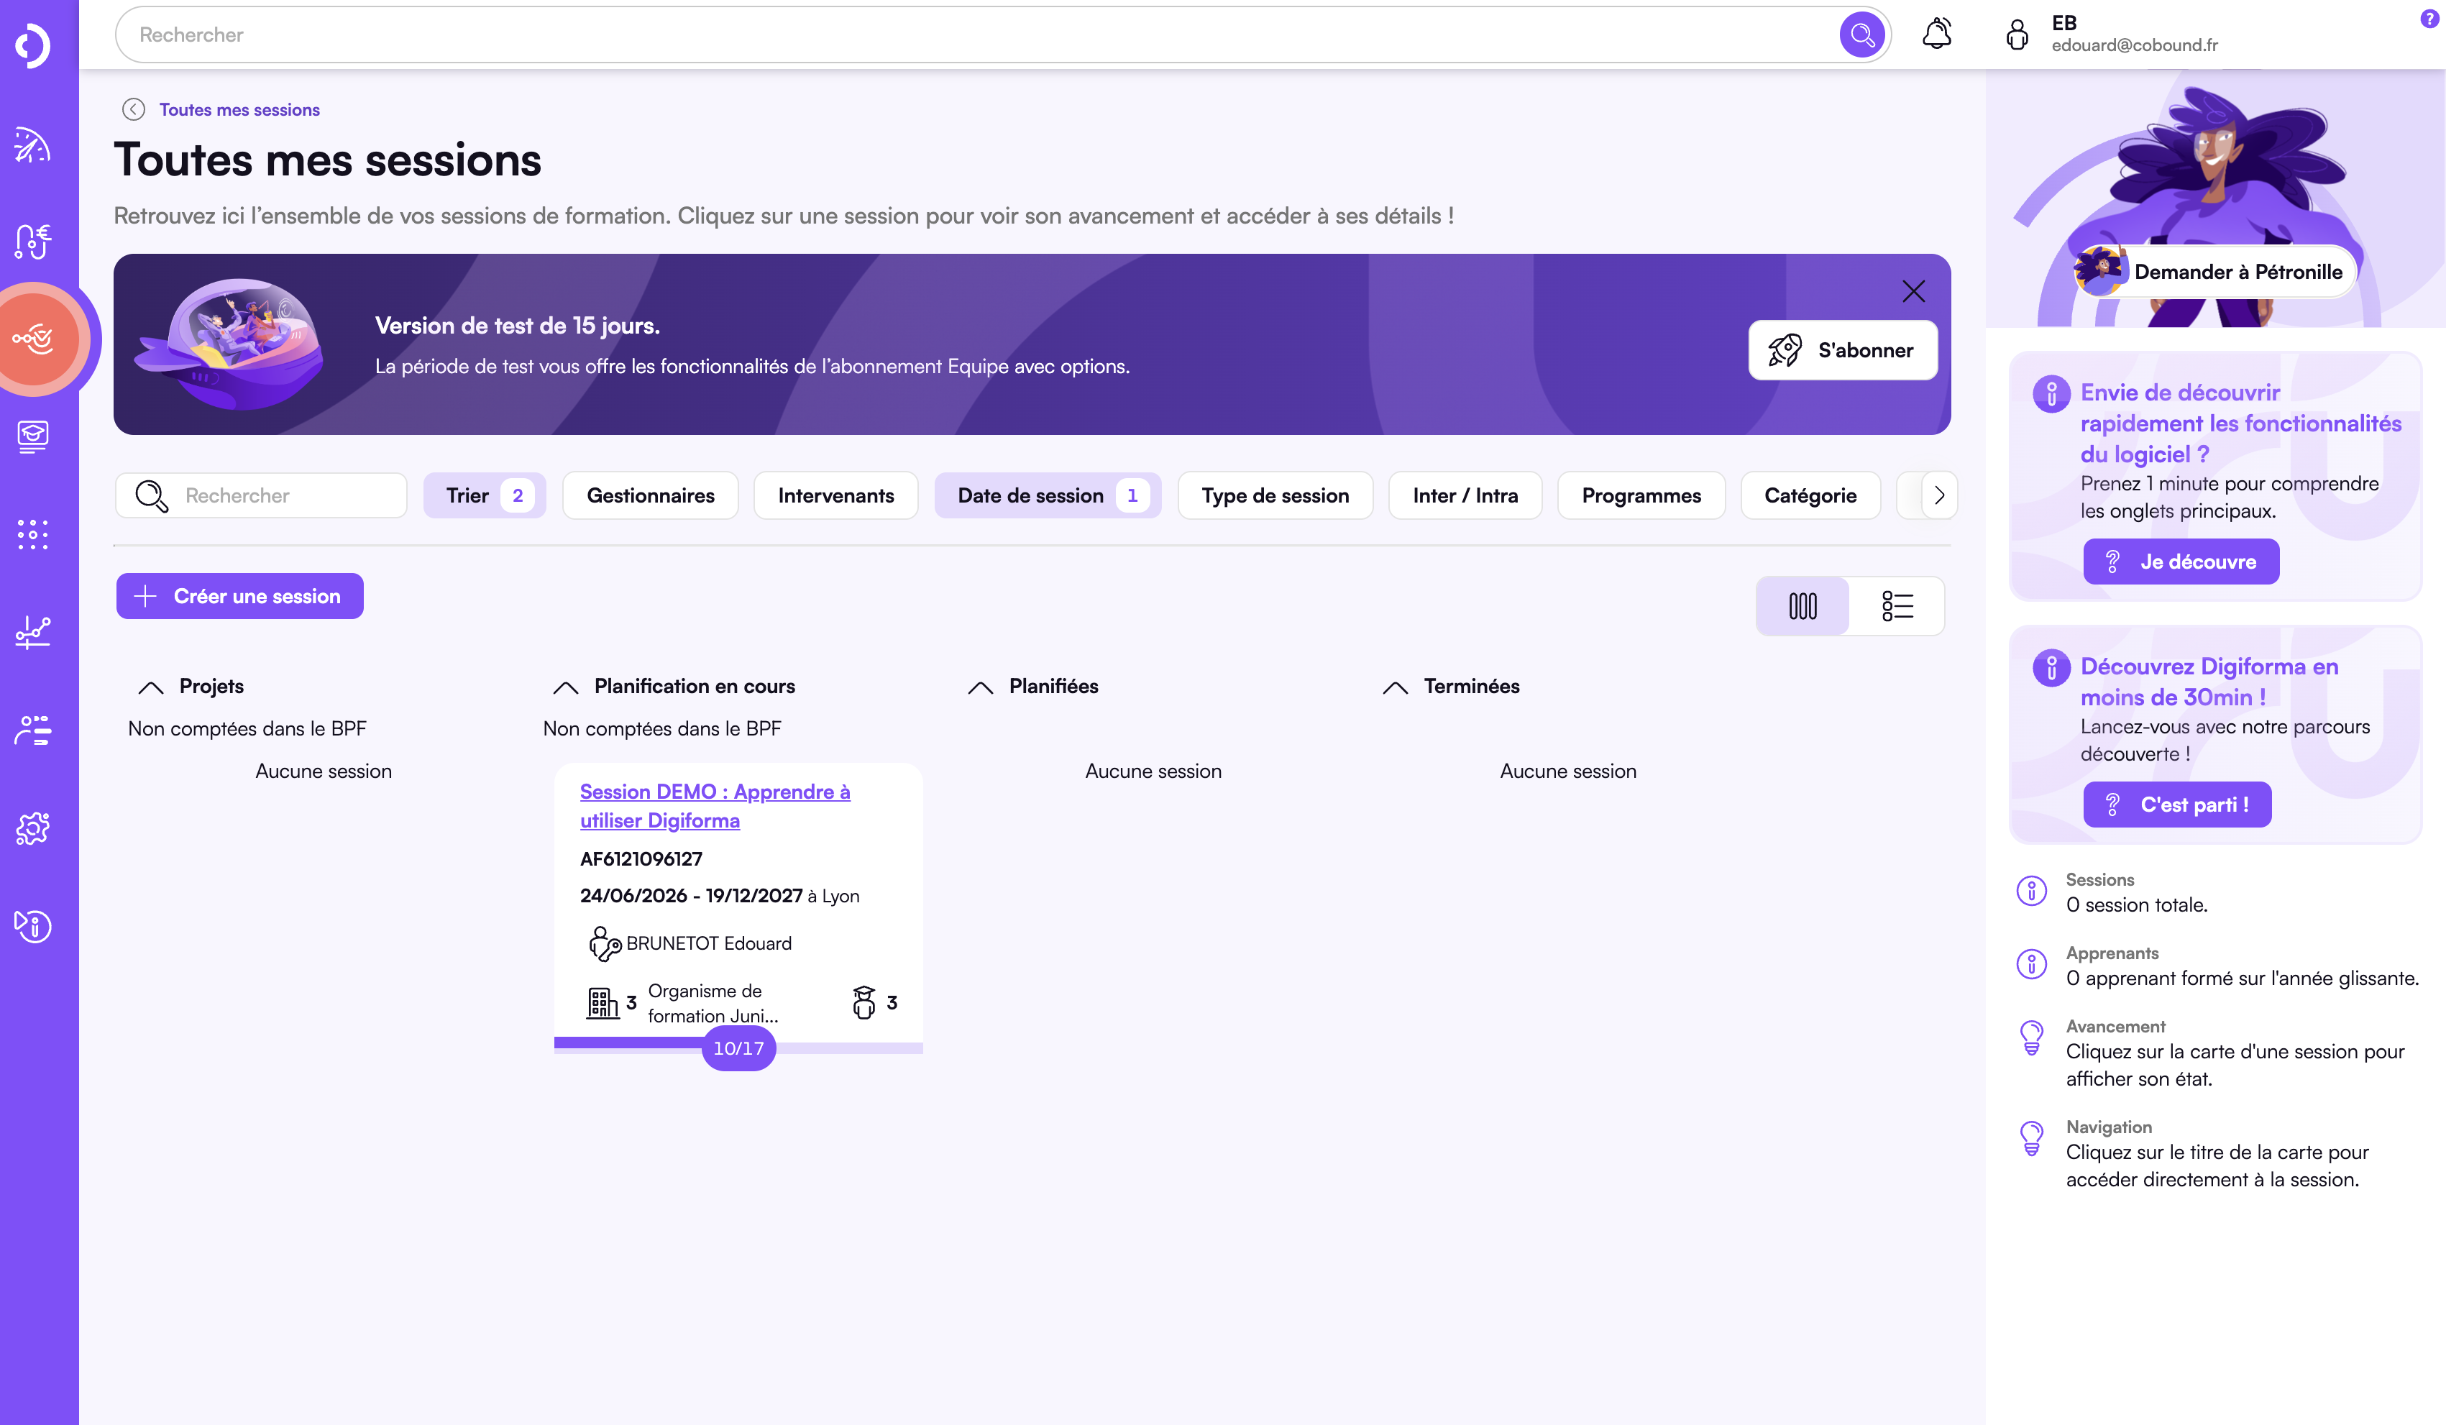Viewport: 2446px width, 1425px height.
Task: Open the contacts list sidebar icon
Action: pyautogui.click(x=32, y=730)
